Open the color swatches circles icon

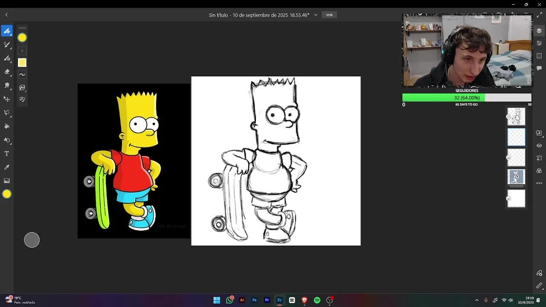coord(539,273)
